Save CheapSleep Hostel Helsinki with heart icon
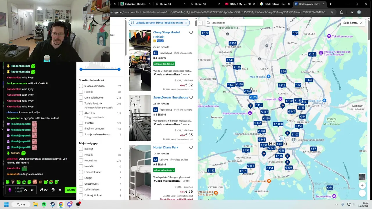Image resolution: width=372 pixels, height=209 pixels. [x=191, y=33]
